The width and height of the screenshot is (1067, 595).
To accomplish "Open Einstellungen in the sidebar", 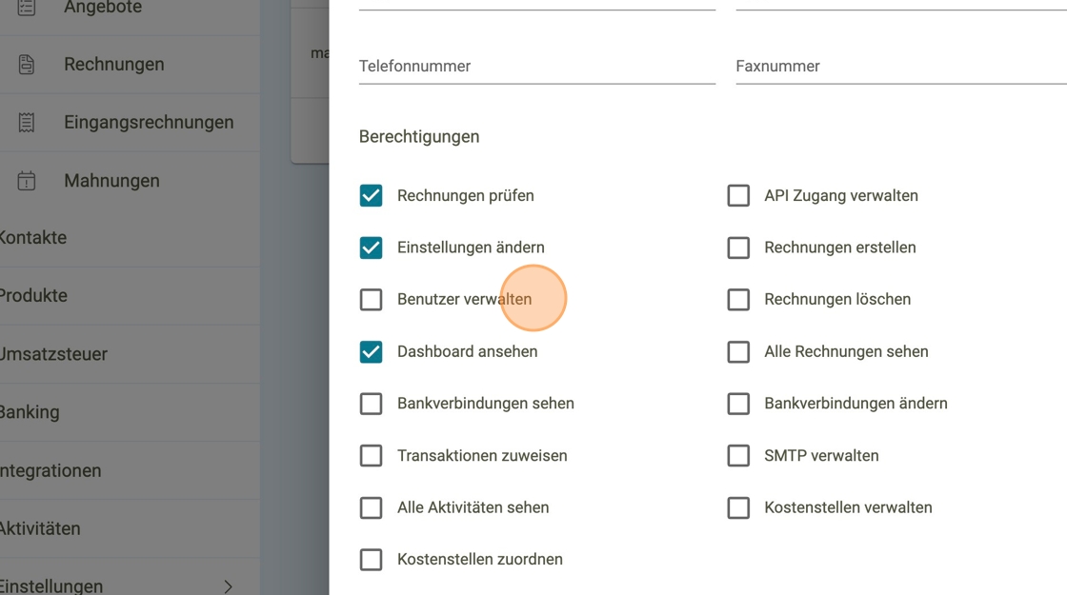I will [51, 586].
